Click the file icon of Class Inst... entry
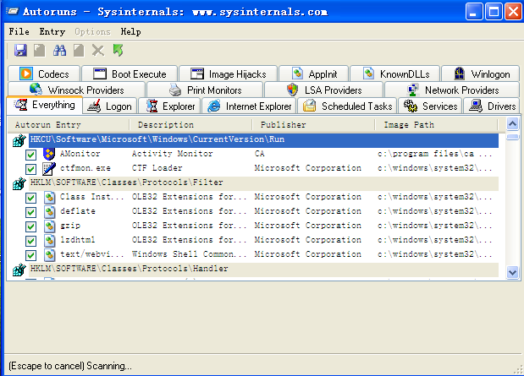This screenshot has height=376, width=524. click(x=49, y=197)
